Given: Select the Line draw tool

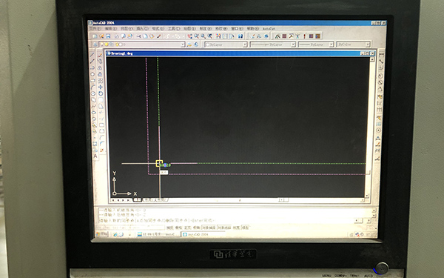Looking at the screenshot, I should (x=92, y=55).
